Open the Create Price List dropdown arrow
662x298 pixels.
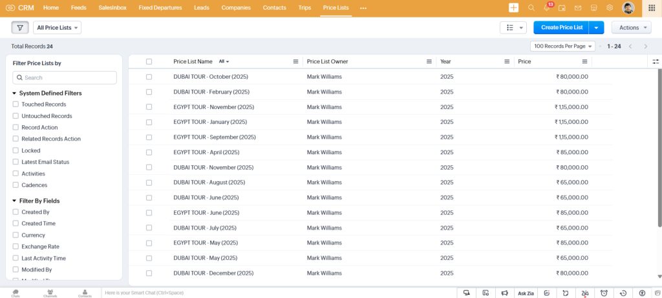tap(596, 27)
